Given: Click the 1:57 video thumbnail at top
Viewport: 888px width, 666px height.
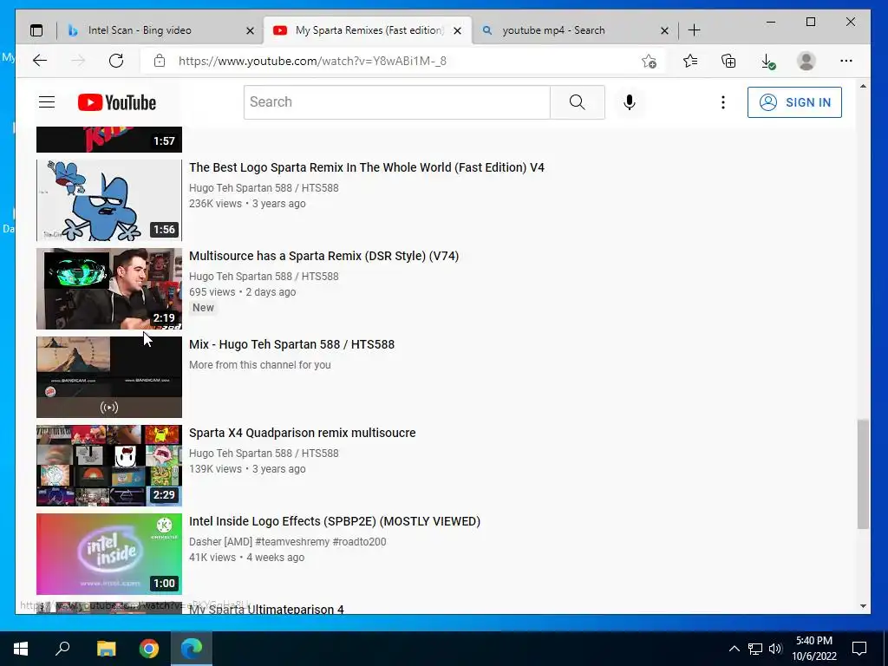Looking at the screenshot, I should click(x=109, y=140).
